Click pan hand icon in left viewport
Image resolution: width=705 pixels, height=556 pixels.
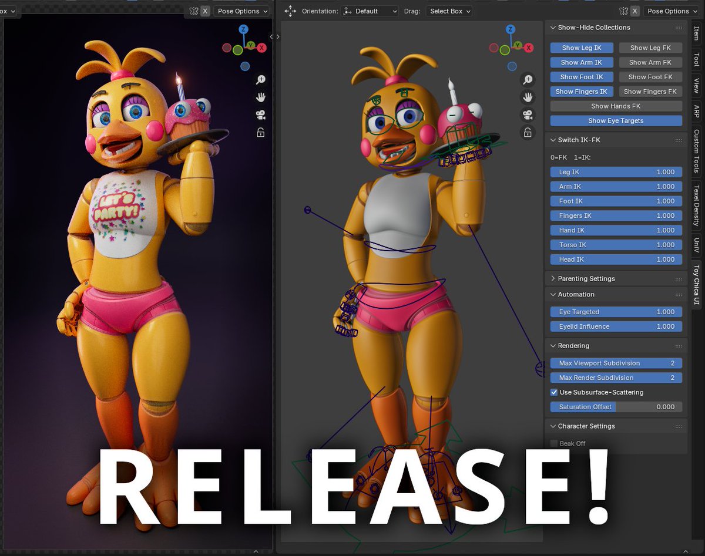coord(261,97)
